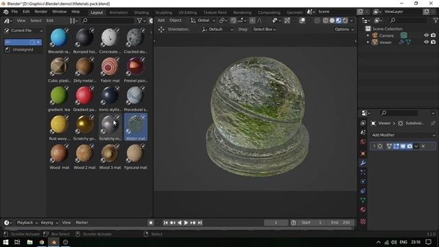Open the shading options dropdown arrow
This screenshot has height=247, width=439.
point(351,21)
